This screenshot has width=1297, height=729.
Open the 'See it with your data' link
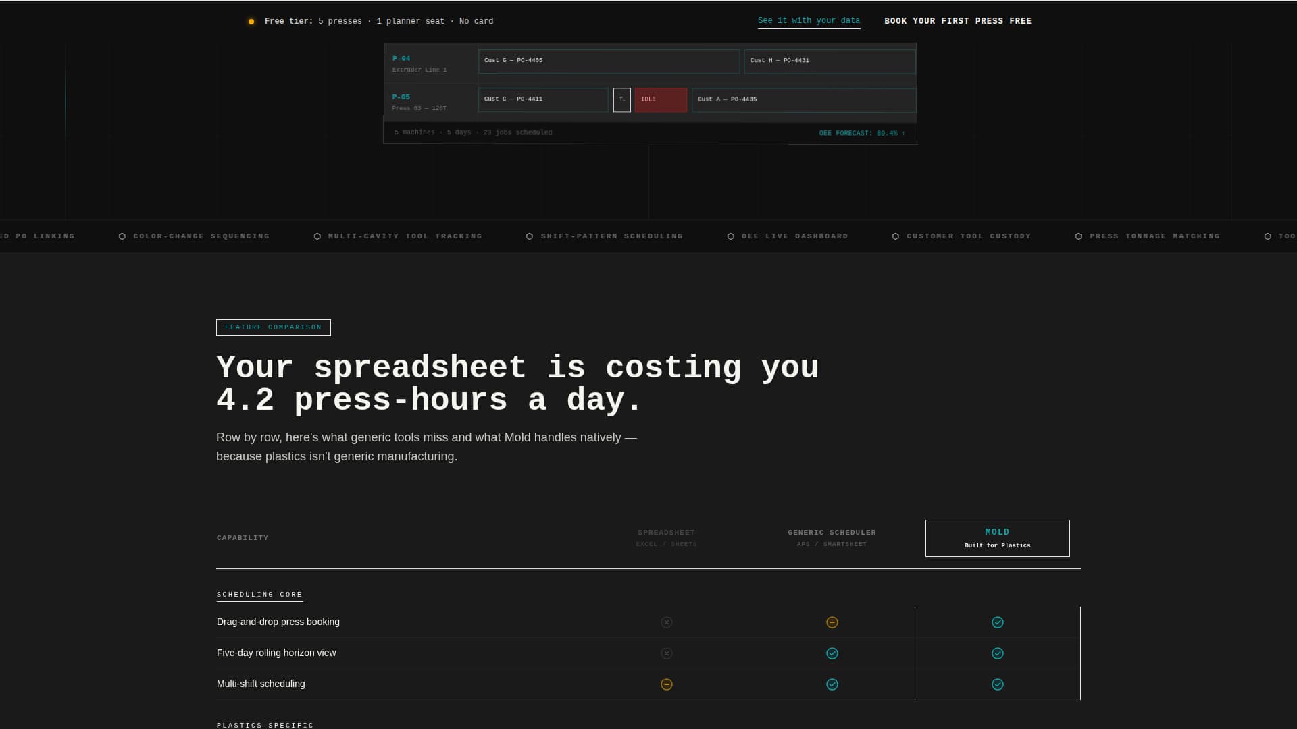coord(809,21)
